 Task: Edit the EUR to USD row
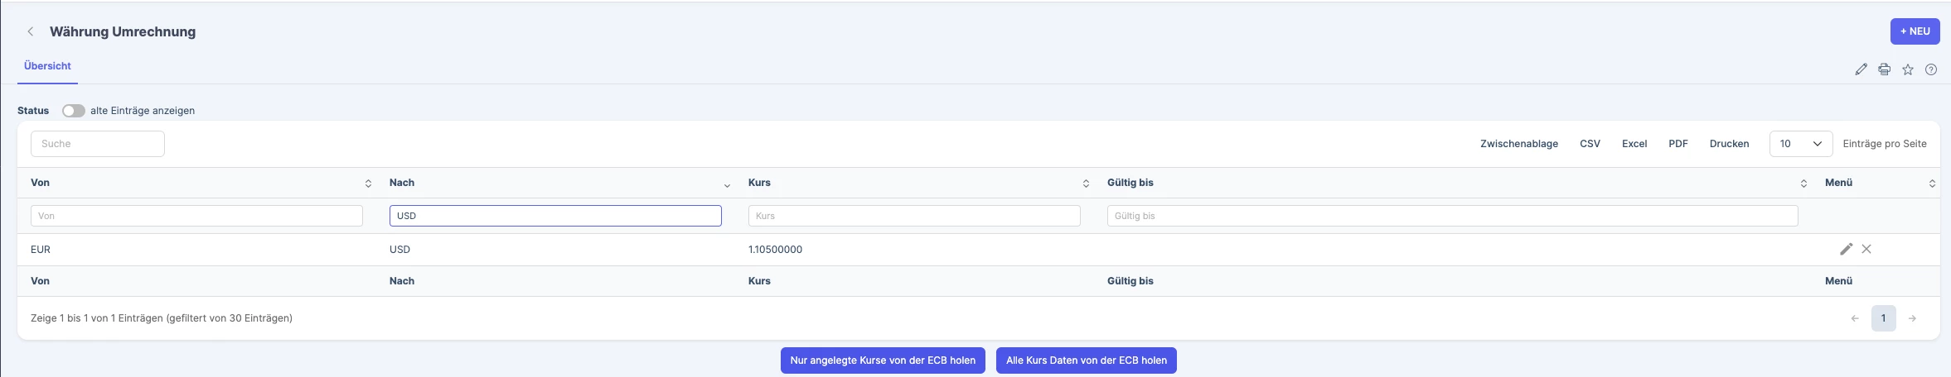pos(1846,249)
